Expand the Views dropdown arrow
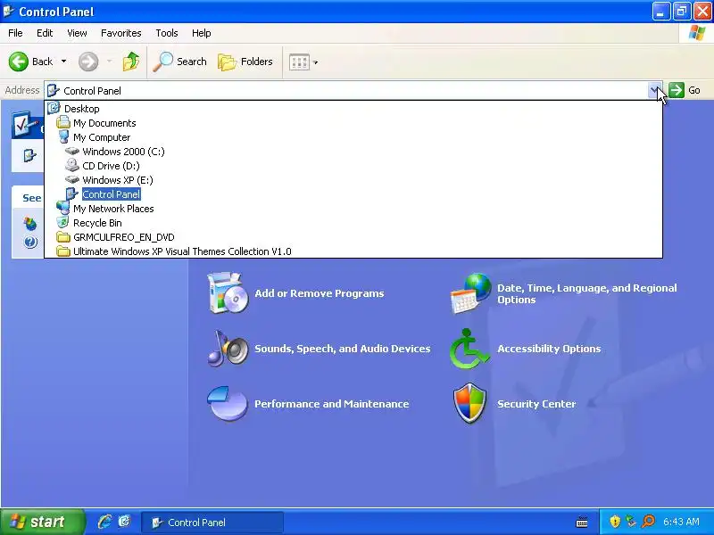 pos(316,62)
